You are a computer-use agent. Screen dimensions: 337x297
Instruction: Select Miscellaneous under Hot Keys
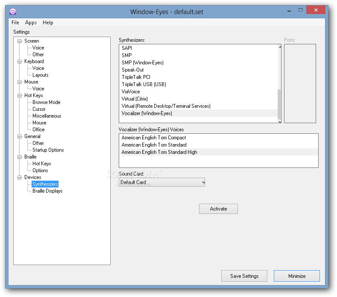click(47, 116)
